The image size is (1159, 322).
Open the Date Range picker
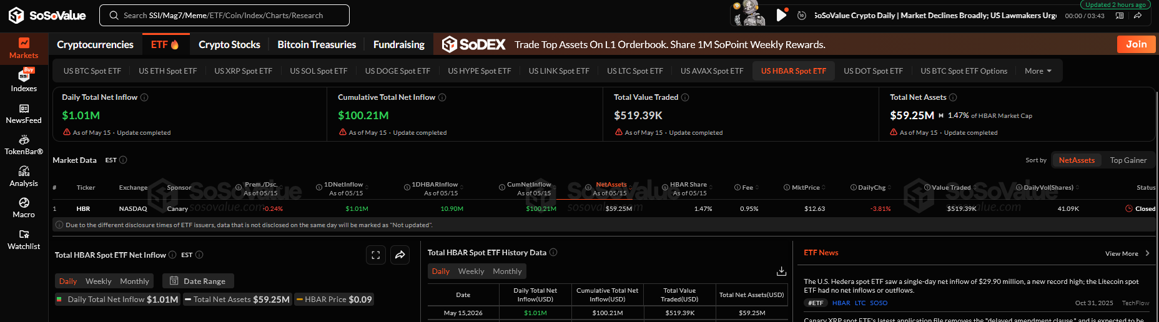198,281
